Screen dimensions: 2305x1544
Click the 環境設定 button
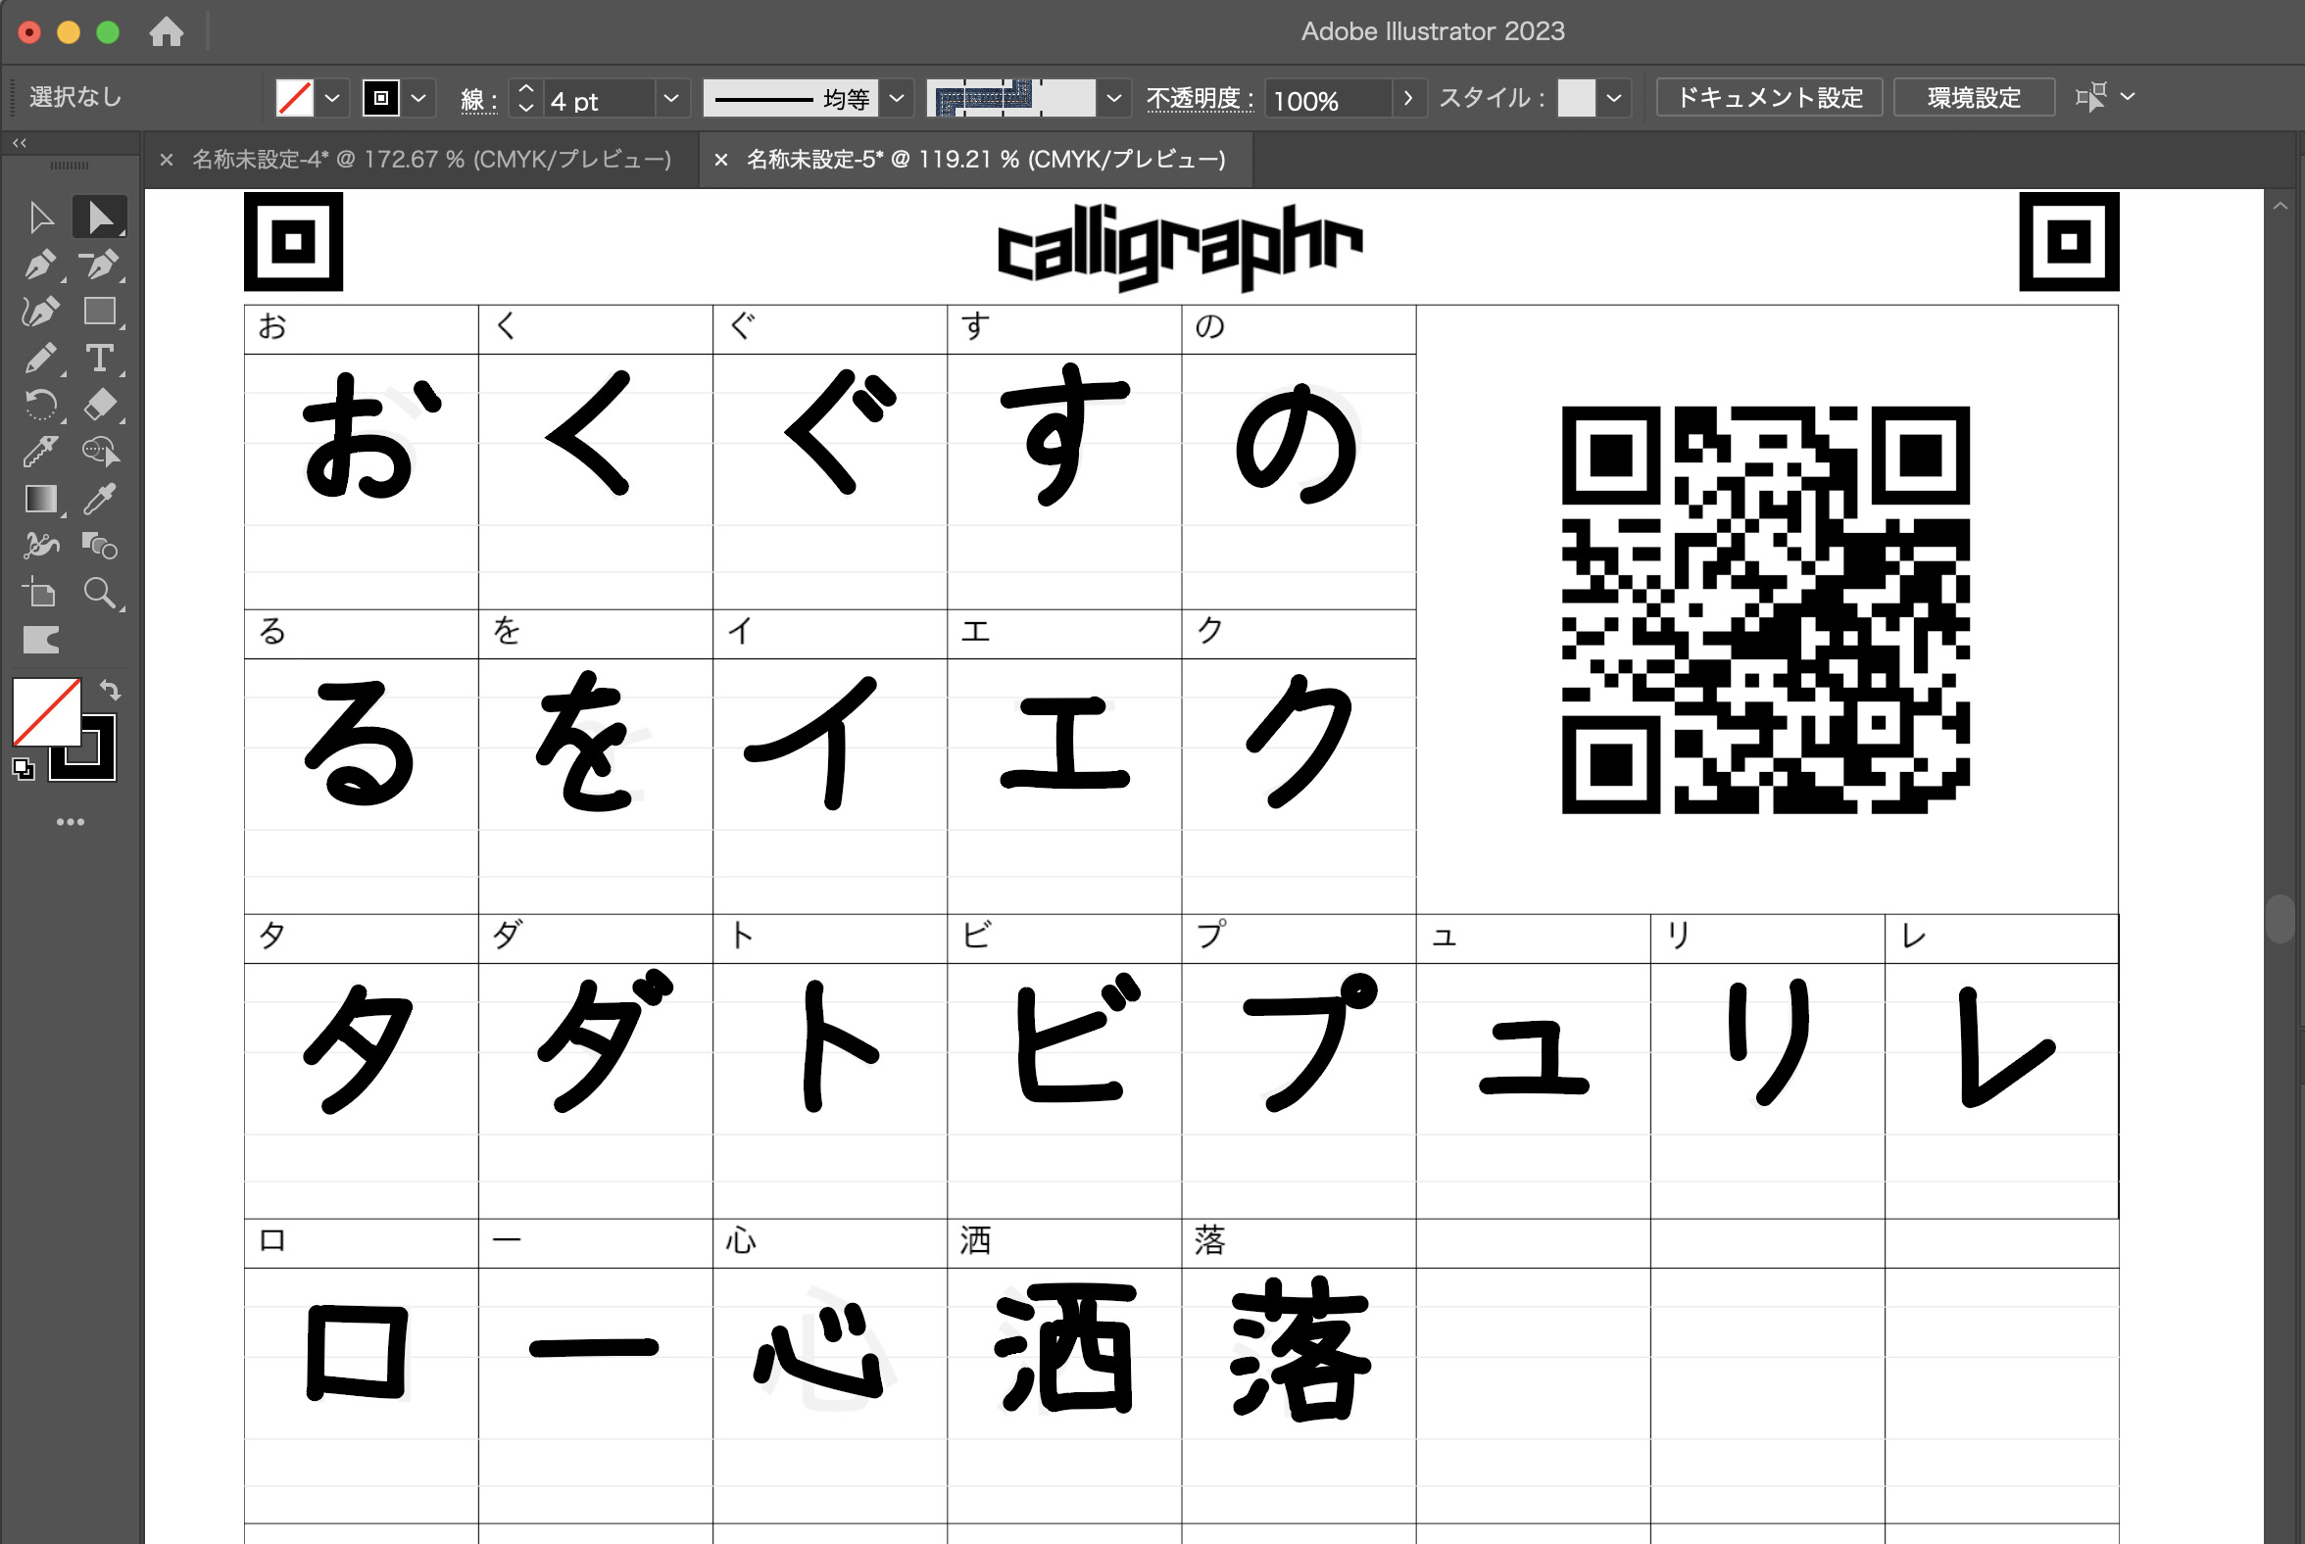coord(1973,99)
